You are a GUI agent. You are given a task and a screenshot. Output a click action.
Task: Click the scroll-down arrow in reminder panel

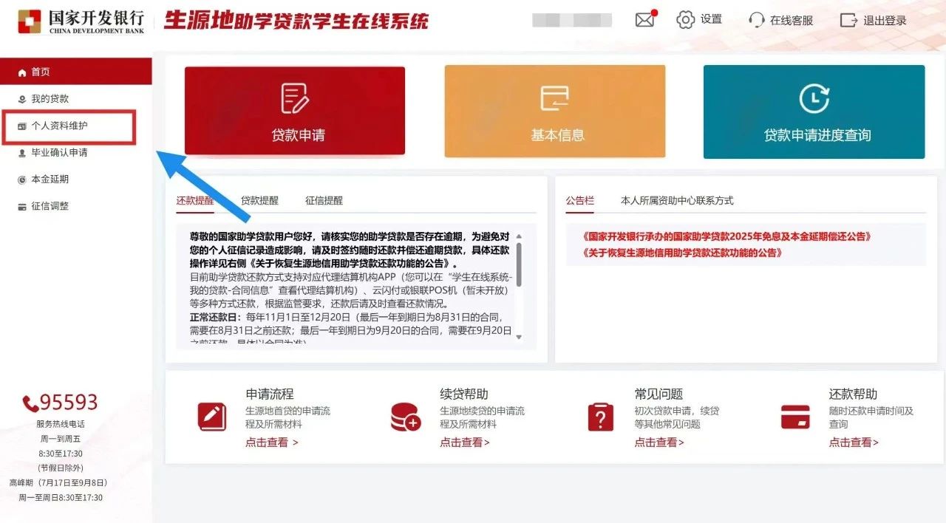point(519,337)
